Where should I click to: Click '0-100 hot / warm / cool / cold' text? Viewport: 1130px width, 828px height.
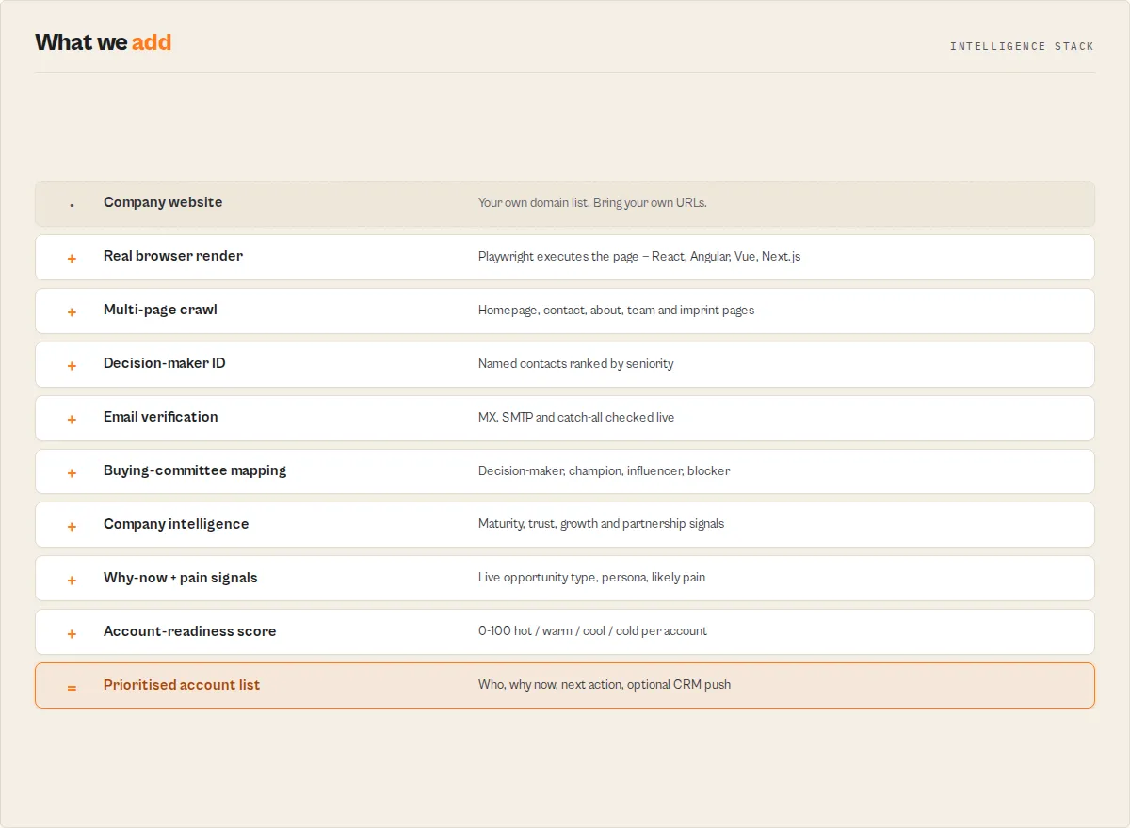pos(592,631)
